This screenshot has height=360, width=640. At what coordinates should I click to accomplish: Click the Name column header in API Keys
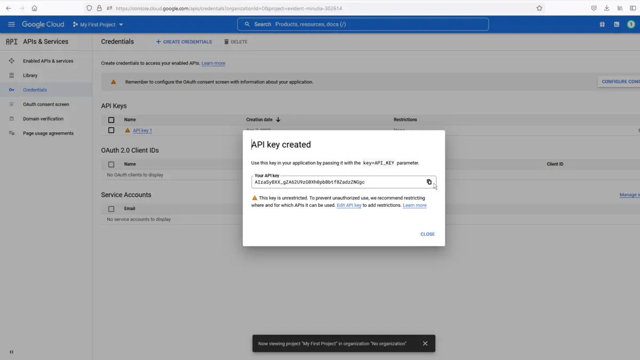pyautogui.click(x=130, y=120)
